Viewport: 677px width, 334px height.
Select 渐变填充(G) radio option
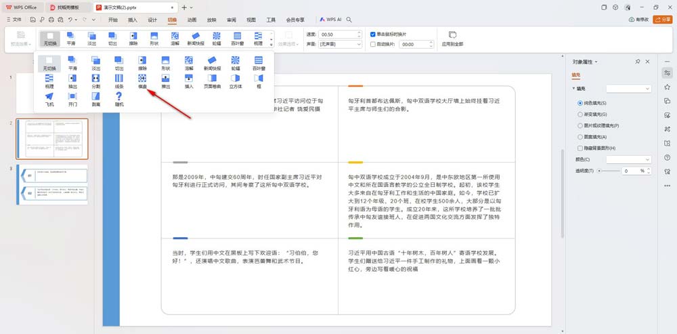[x=580, y=114]
